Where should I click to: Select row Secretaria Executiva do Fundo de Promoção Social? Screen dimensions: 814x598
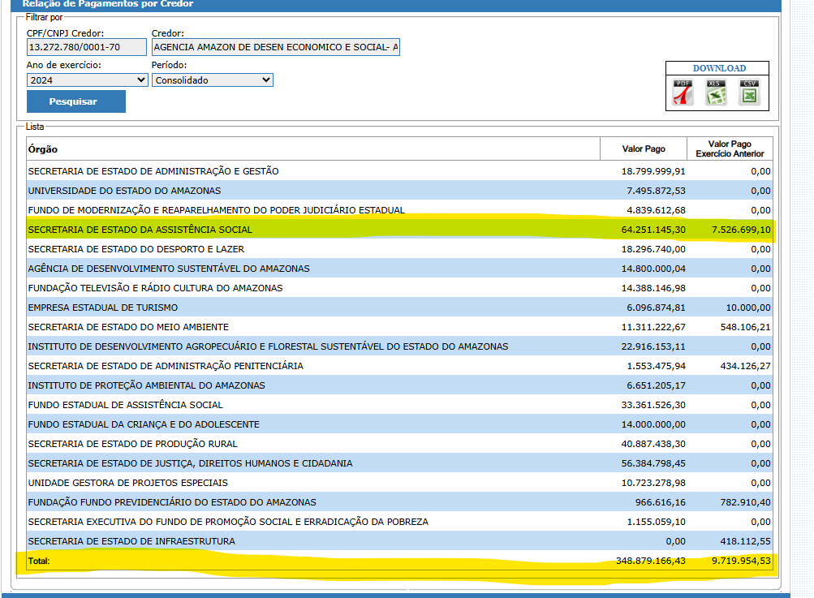[399, 522]
